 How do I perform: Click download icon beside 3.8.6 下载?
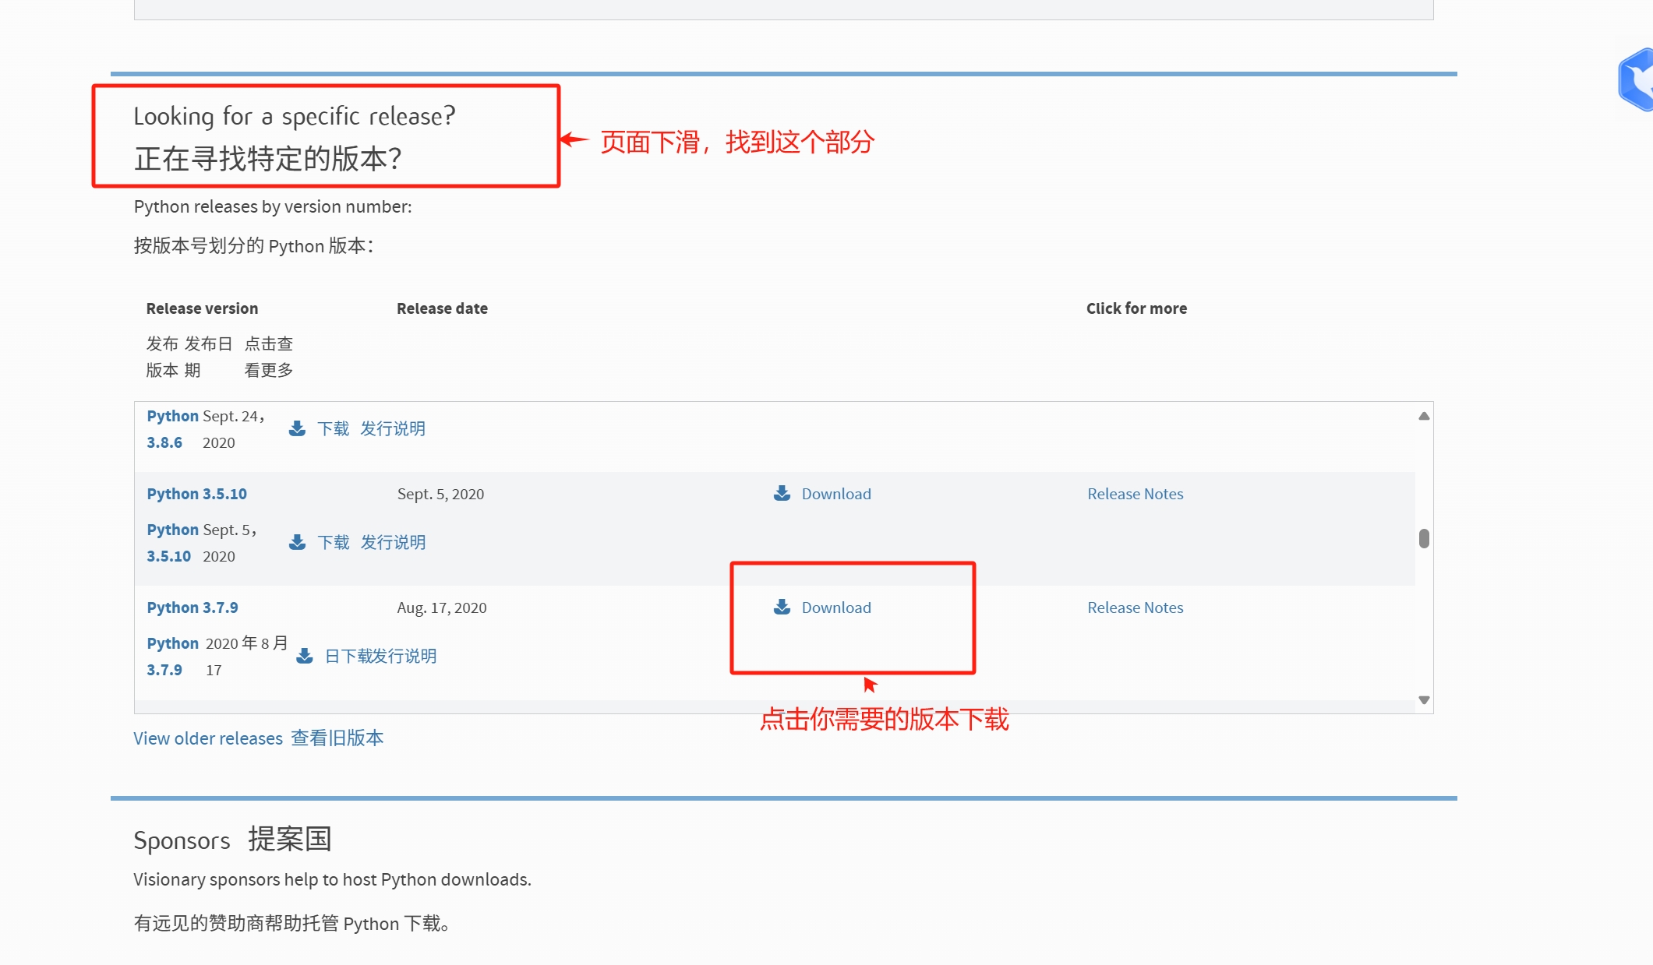tap(297, 429)
